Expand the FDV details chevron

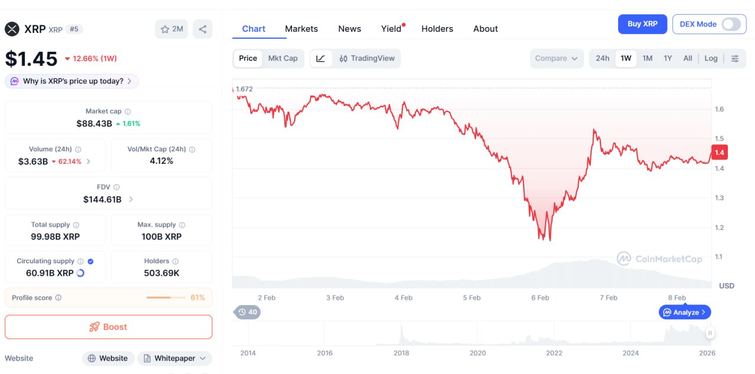(x=131, y=200)
